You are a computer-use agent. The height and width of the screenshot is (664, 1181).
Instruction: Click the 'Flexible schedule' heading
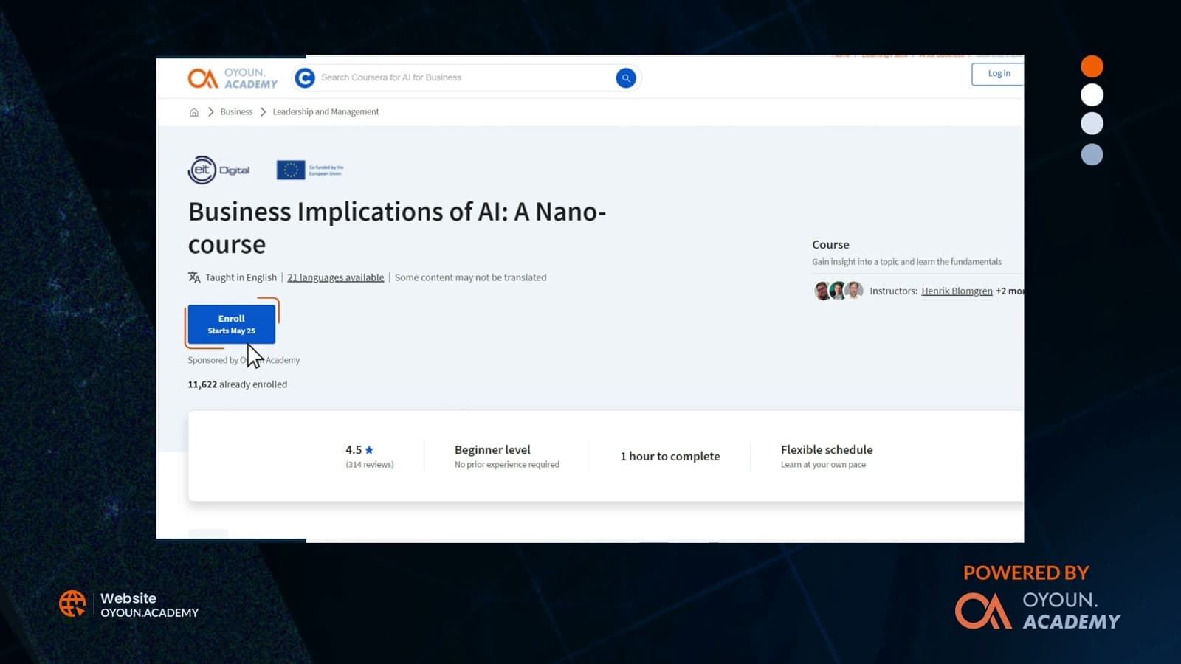click(827, 449)
